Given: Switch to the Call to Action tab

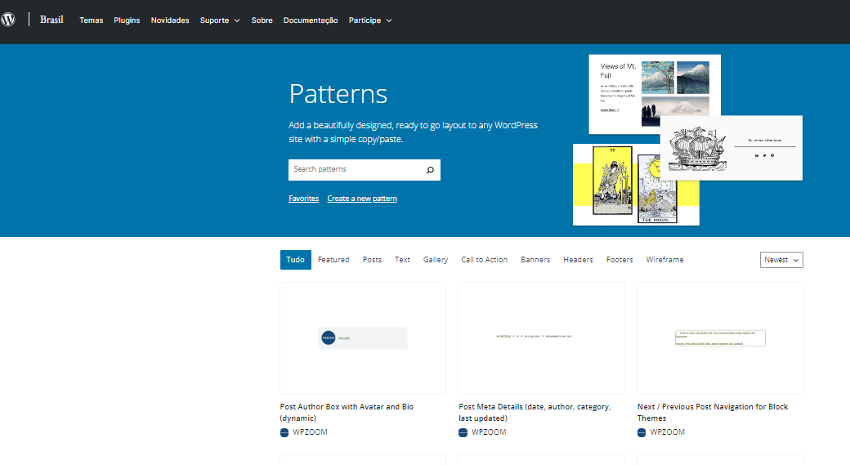Looking at the screenshot, I should (484, 260).
